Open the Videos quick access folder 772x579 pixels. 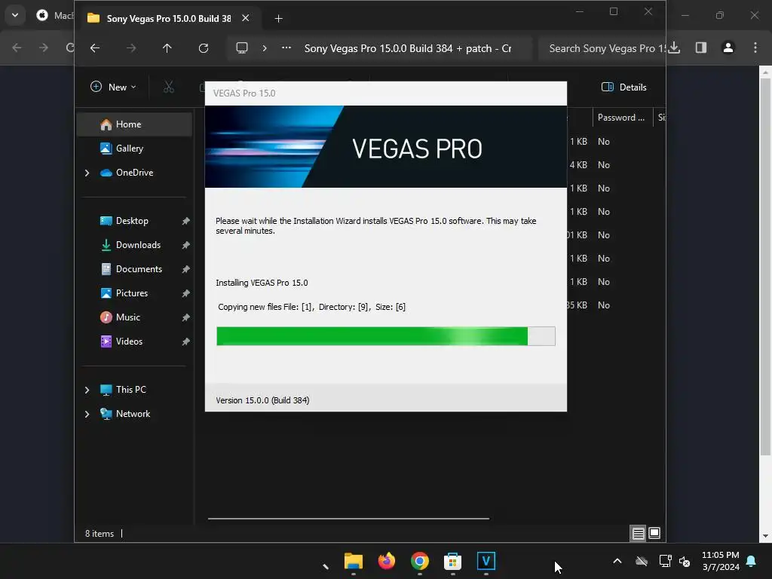click(129, 342)
